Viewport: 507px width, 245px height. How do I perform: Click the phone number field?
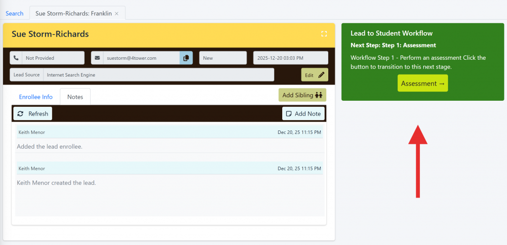click(52, 58)
